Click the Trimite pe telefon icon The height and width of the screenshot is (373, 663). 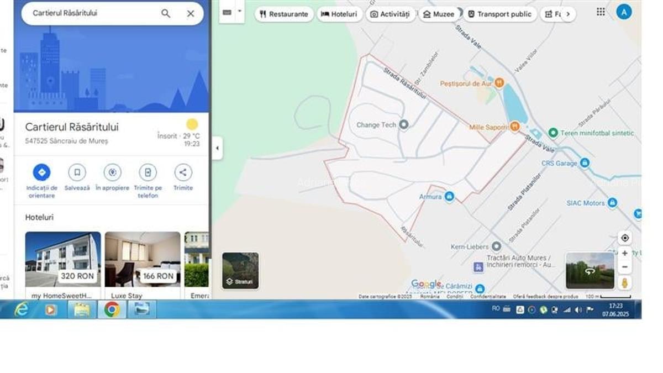coord(148,172)
